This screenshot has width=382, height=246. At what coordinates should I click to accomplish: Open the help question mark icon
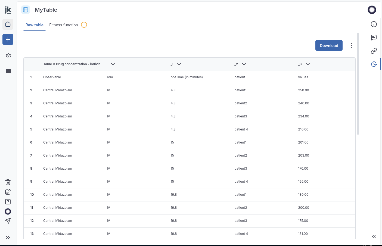(x=8, y=202)
